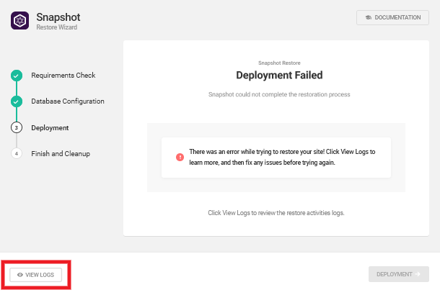Viewport: 440px width, 295px height.
Task: Click the Restore Wizard subtitle
Action: pos(57,27)
